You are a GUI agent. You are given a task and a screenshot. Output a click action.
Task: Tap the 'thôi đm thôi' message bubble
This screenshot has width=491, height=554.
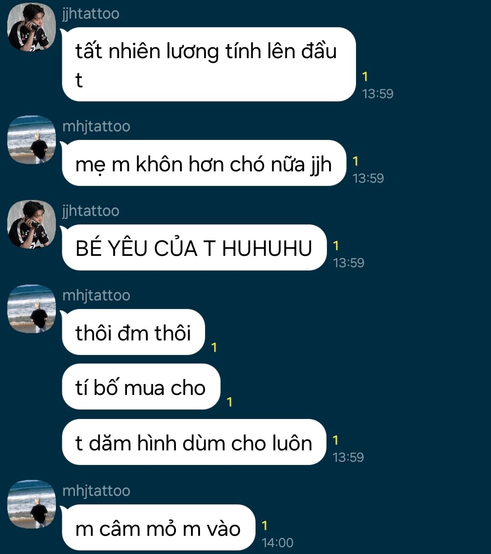[x=133, y=332]
